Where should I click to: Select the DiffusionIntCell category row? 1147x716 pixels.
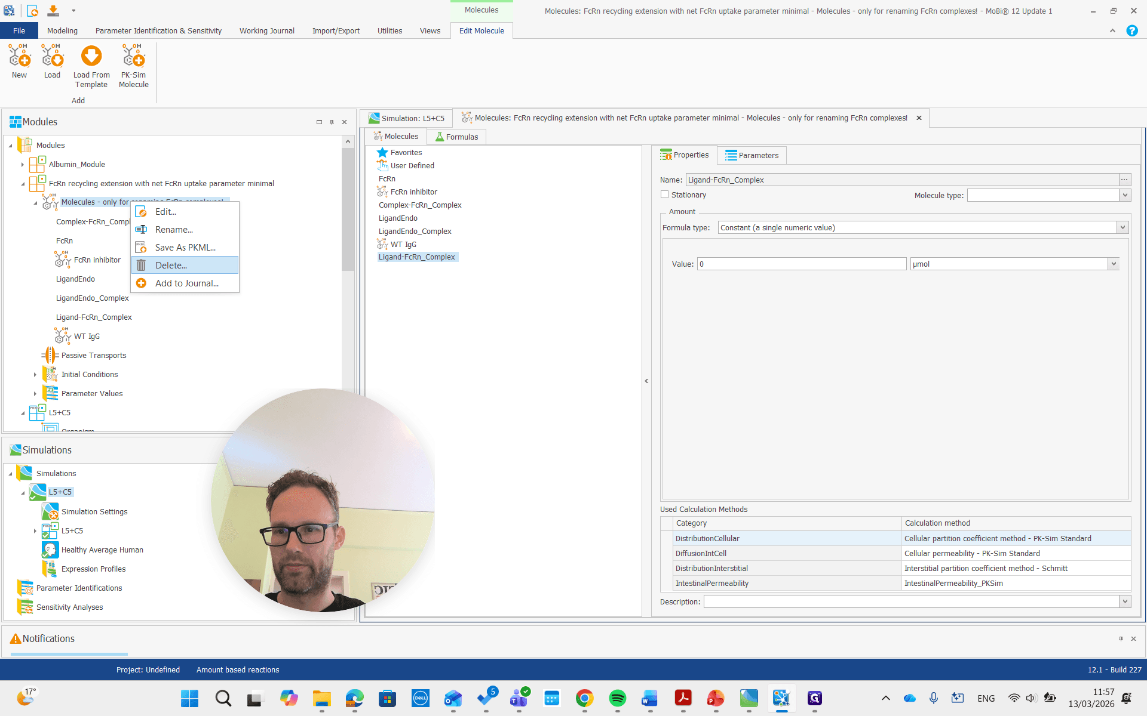pos(787,553)
